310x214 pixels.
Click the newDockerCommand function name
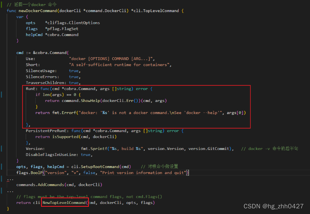point(38,11)
